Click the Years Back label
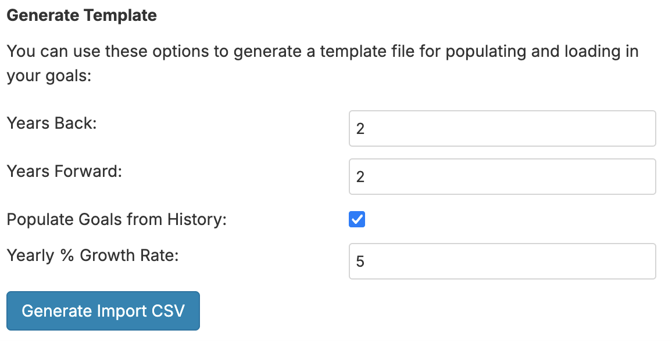 point(52,123)
